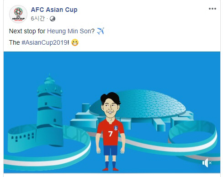This screenshot has height=177, width=223.
Task: Open the AFC Asian Cup profile logo
Action: [x=18, y=14]
